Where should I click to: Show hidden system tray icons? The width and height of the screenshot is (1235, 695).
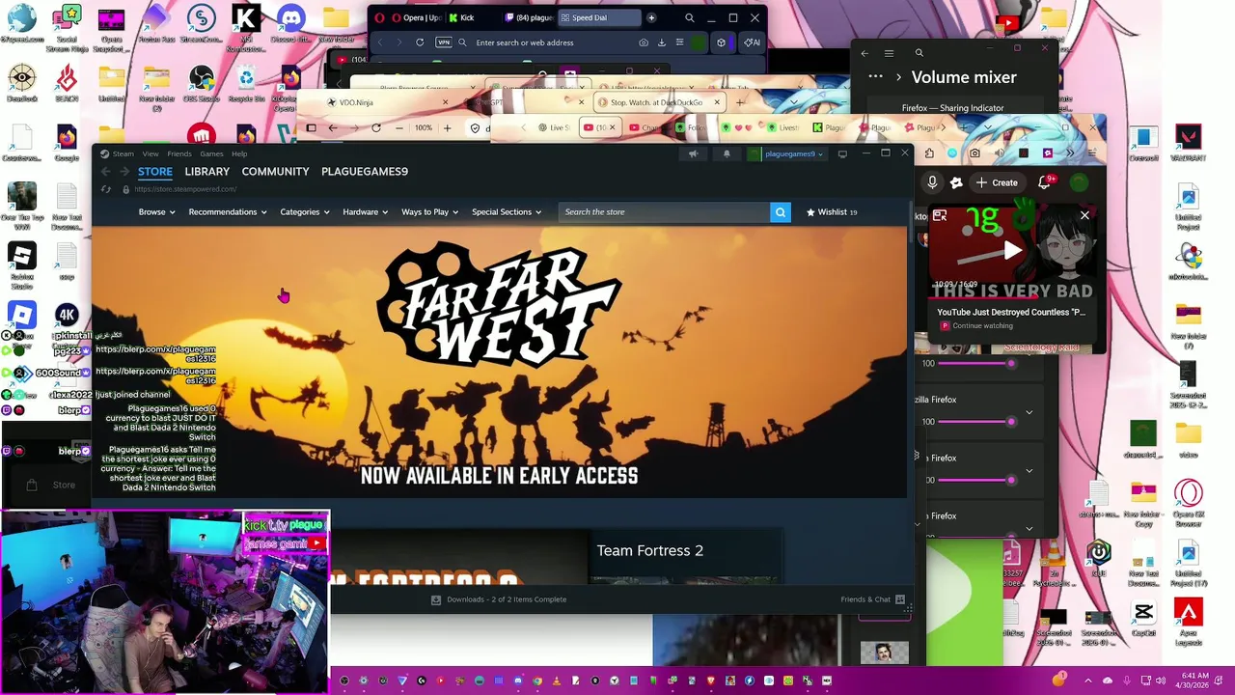[1088, 681]
